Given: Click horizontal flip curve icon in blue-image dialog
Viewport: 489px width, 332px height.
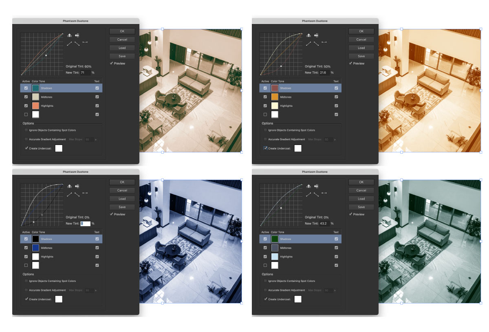Looking at the screenshot, I should coord(77,186).
